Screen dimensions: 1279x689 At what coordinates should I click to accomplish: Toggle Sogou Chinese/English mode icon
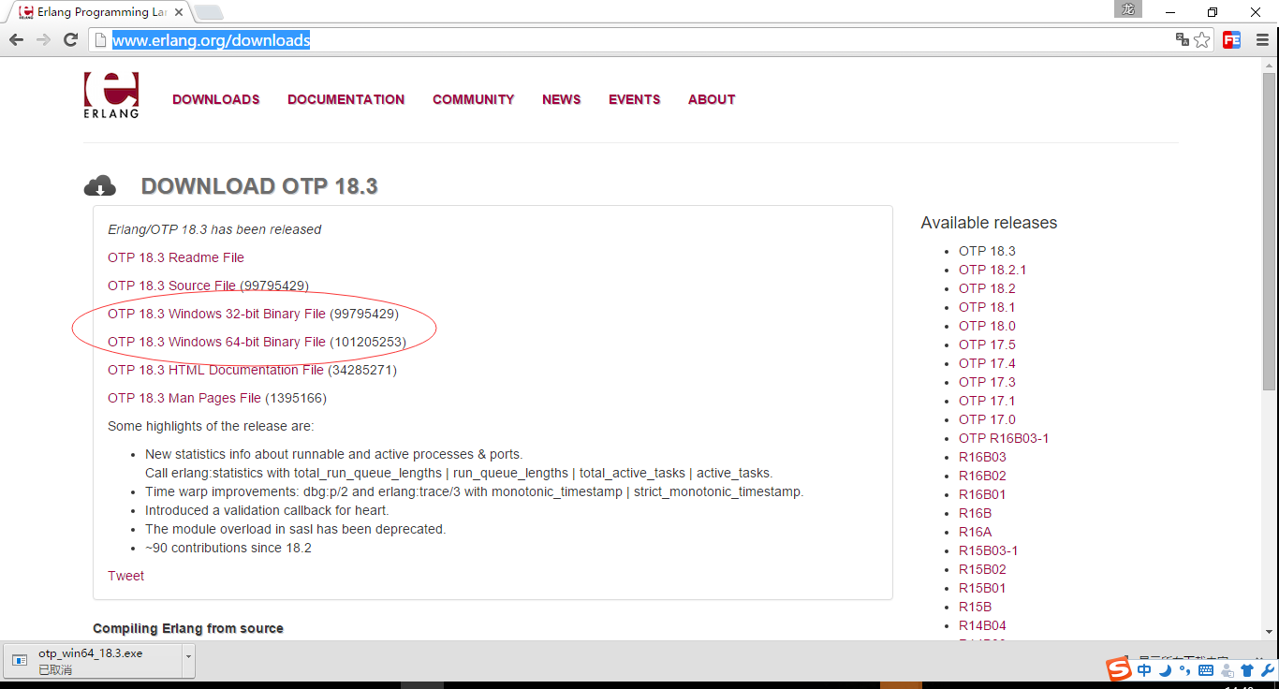(1144, 670)
